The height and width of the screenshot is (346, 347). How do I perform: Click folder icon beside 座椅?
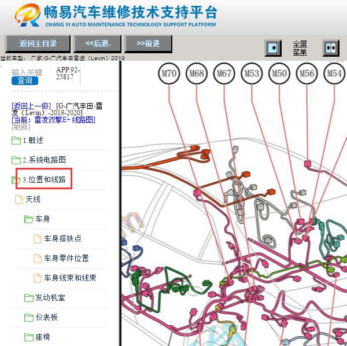point(29,337)
